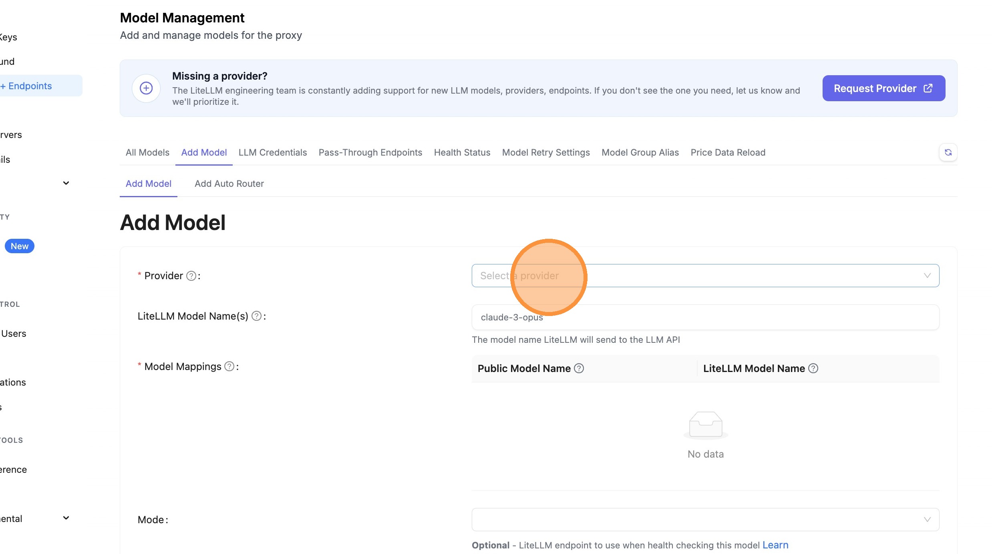Image resolution: width=992 pixels, height=554 pixels.
Task: Switch to the All Models tab
Action: coord(147,152)
